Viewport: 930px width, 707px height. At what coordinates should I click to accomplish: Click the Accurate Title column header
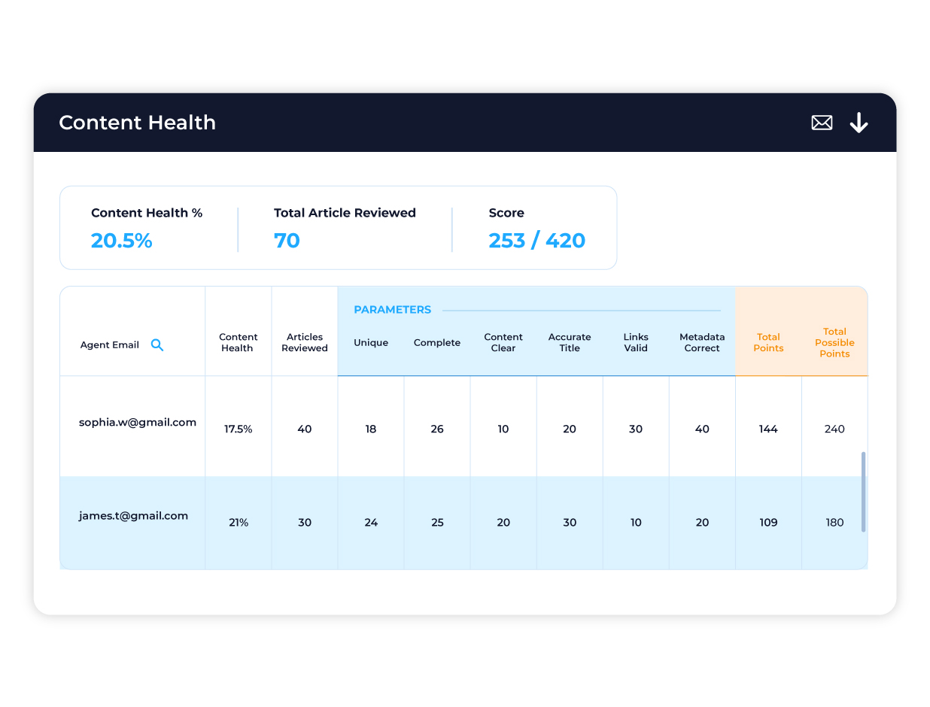(x=570, y=343)
